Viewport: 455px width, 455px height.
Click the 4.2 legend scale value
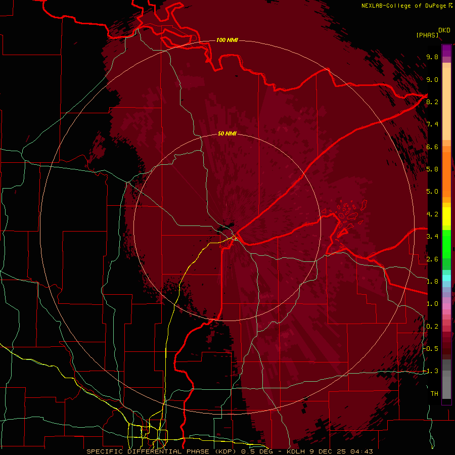click(x=432, y=214)
